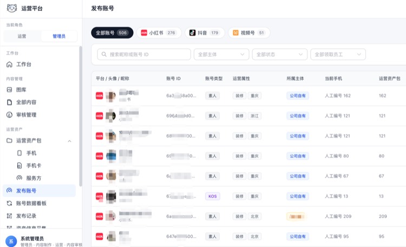Focus the 搜索昵称或账号 ID search field
406x247 pixels.
pyautogui.click(x=144, y=54)
